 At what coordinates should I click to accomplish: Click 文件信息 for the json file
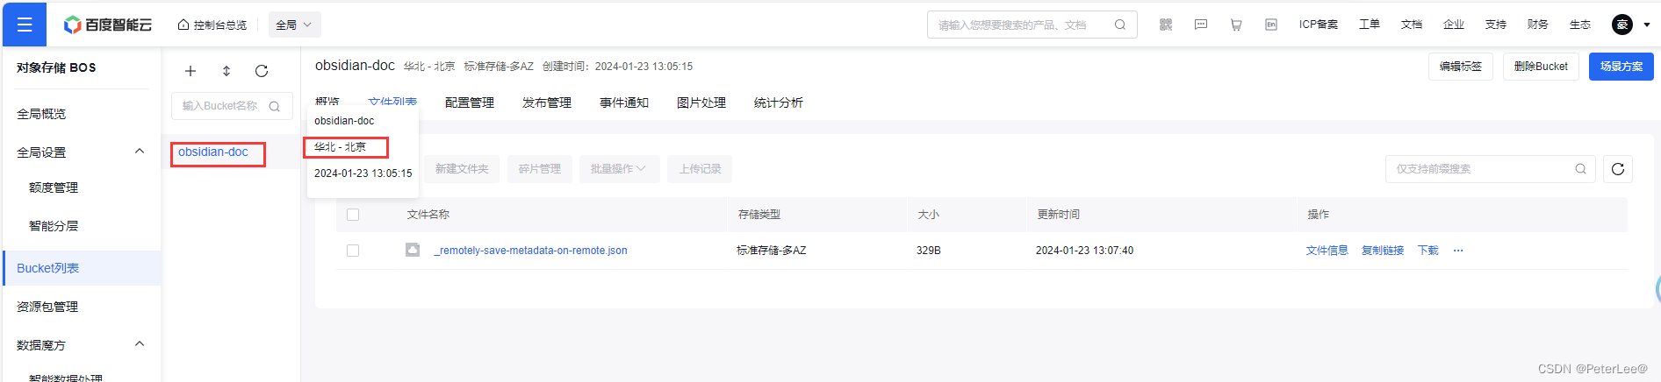point(1327,251)
